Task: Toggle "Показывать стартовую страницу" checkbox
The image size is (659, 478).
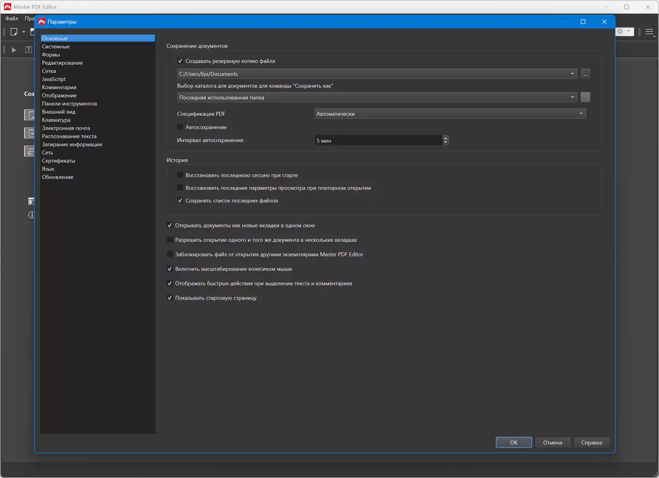Action: point(170,298)
